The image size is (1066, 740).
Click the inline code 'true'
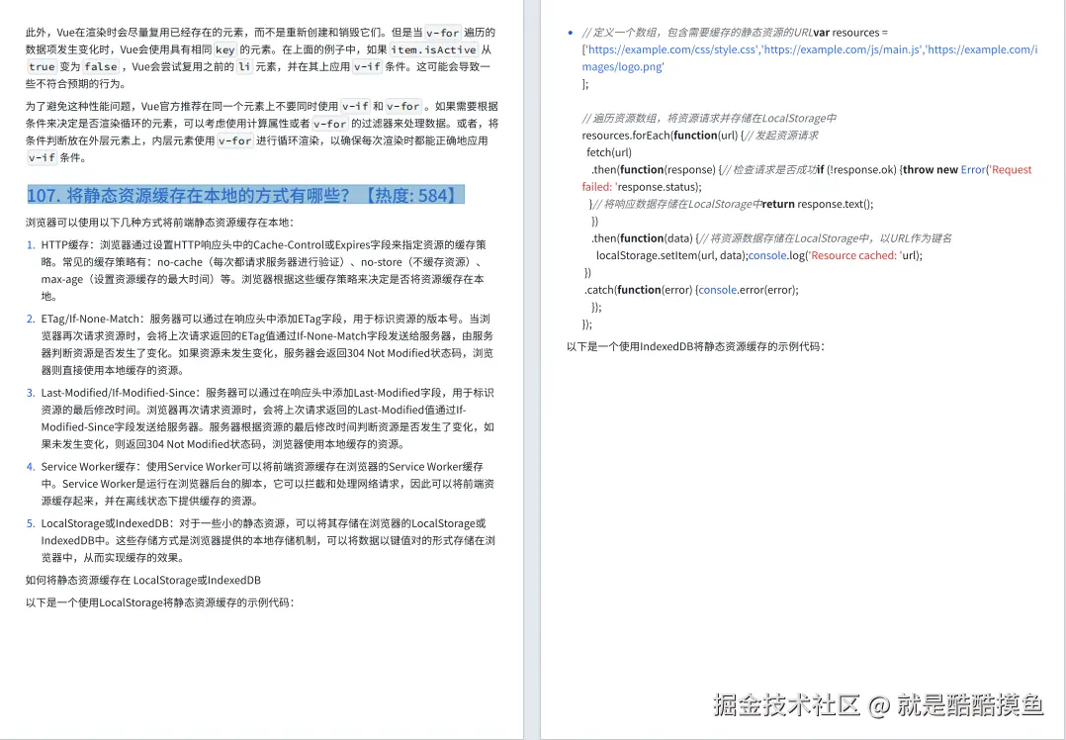42,66
